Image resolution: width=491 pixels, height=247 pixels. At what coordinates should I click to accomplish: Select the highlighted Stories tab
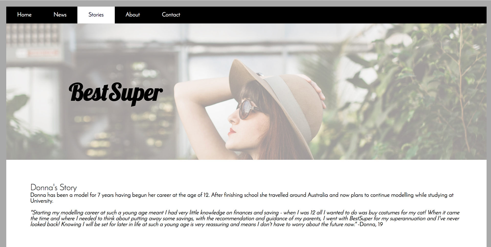pyautogui.click(x=96, y=15)
